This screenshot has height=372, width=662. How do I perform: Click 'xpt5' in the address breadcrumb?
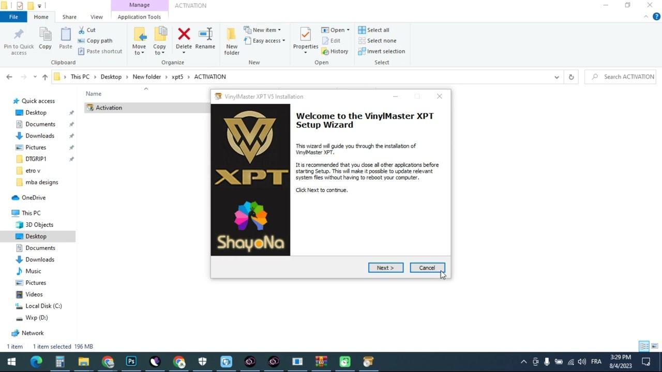177,77
